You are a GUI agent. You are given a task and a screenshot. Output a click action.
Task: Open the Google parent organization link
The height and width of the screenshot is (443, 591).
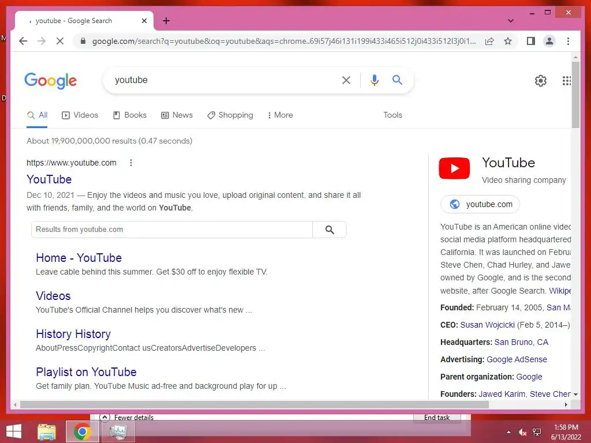(x=529, y=377)
